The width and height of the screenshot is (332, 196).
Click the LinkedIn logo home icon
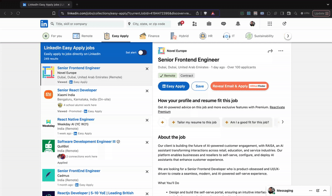pos(44,24)
